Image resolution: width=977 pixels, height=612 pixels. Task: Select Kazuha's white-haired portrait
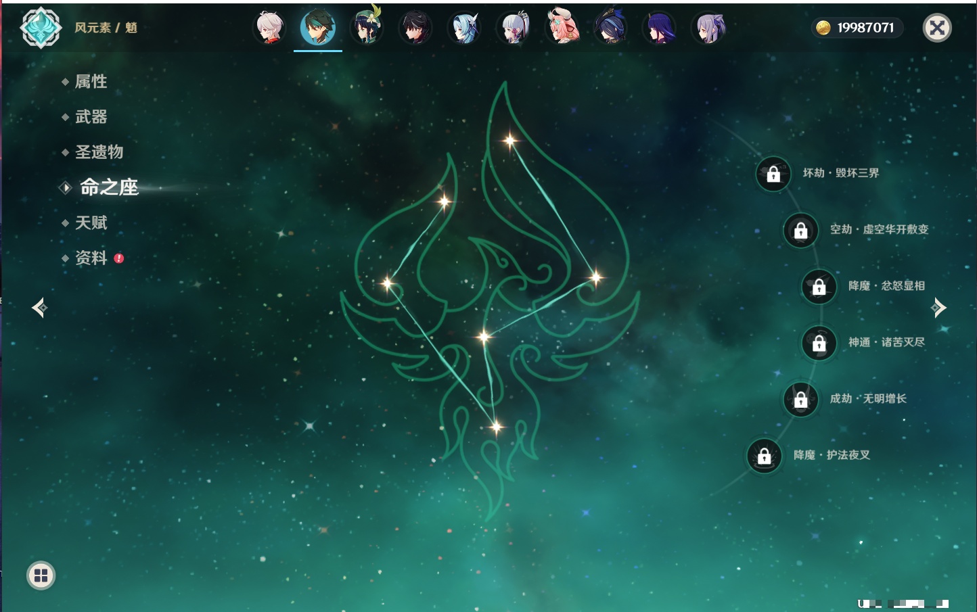coord(269,28)
